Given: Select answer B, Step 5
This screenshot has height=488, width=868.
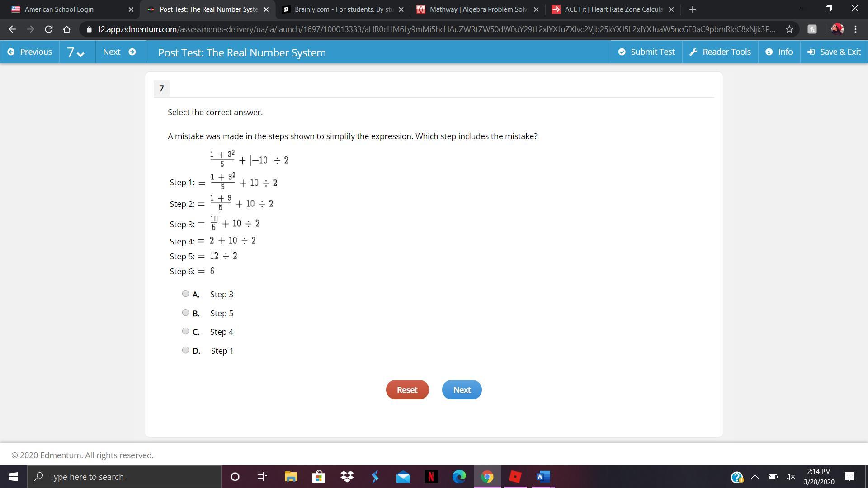Looking at the screenshot, I should tap(185, 313).
